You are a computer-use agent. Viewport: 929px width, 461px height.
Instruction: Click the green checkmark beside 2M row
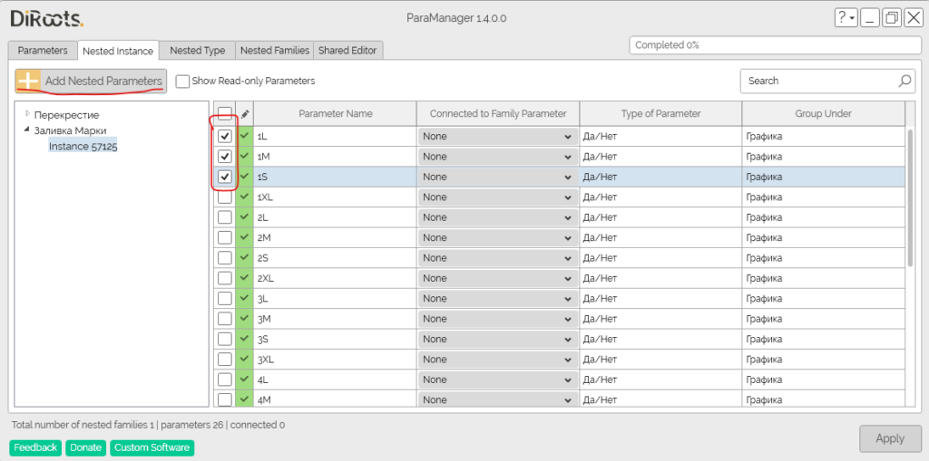click(245, 237)
